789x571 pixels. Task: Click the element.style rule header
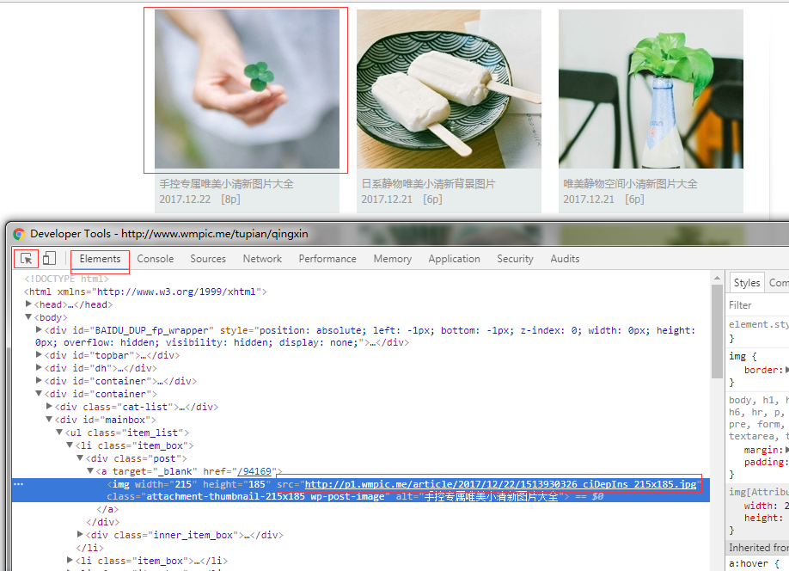point(758,324)
